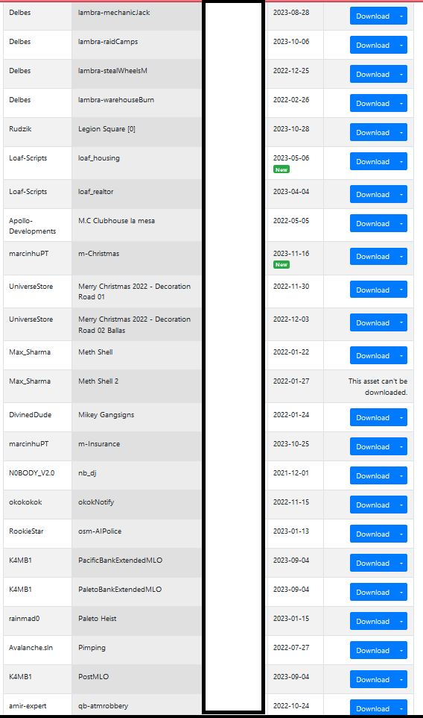Viewport: 423px width, 718px height.
Task: Download PostMLO by K4MB1
Action: click(373, 679)
